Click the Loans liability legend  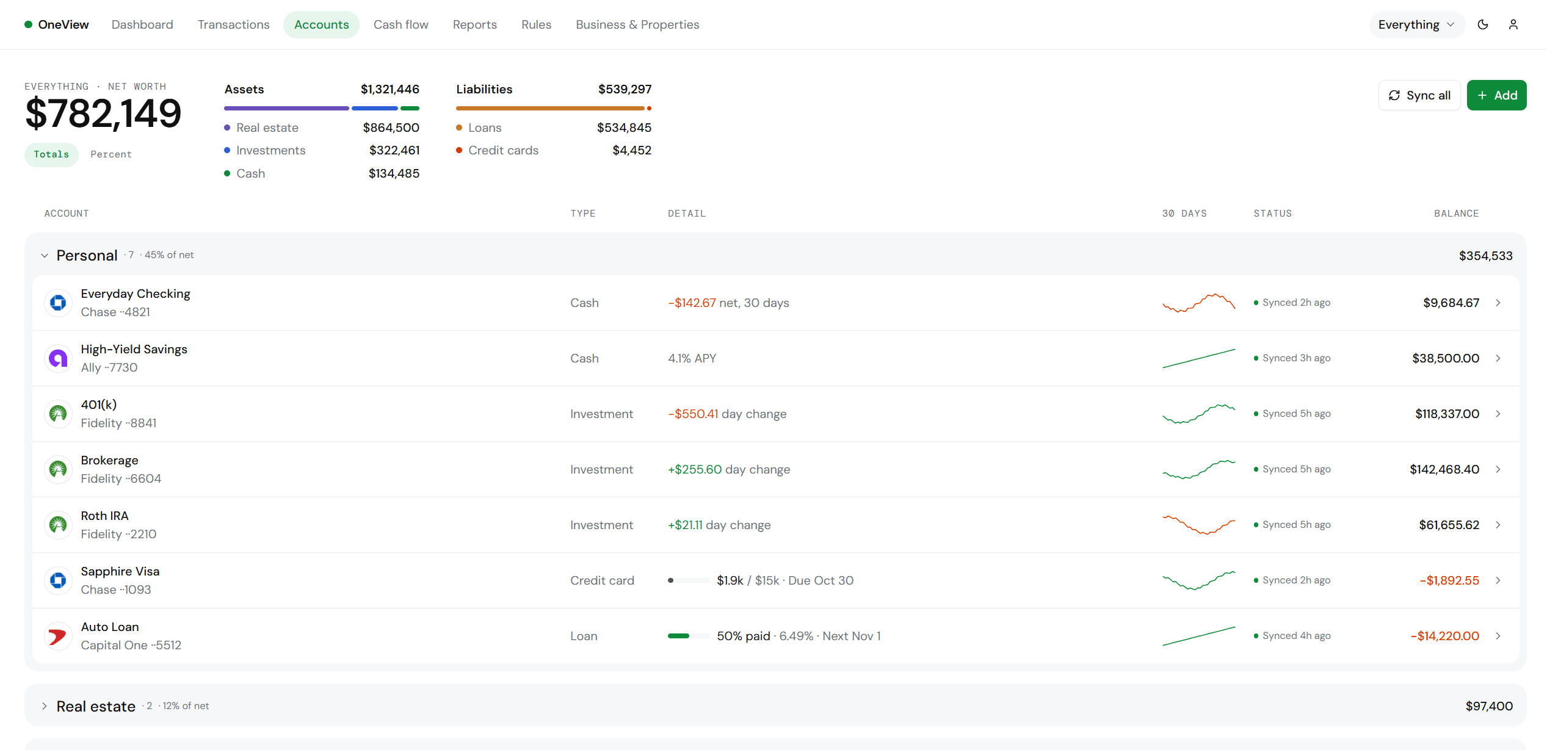pos(554,128)
